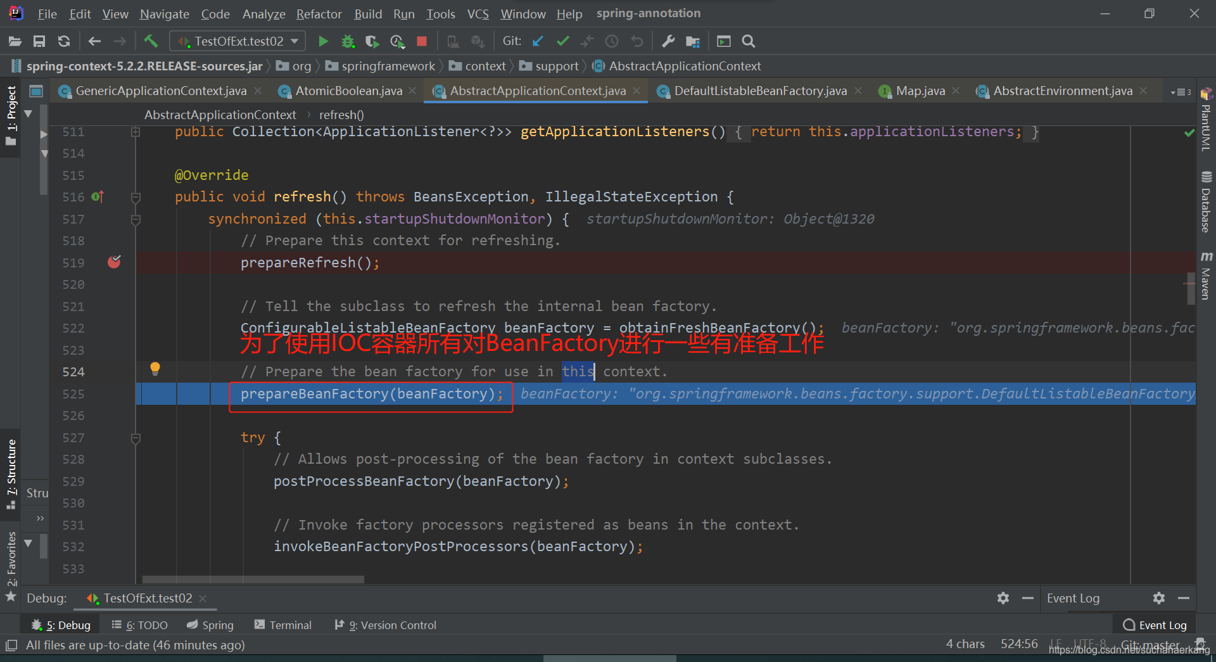Click the 5: Debug tool window tab
The image size is (1216, 662).
pos(61,625)
